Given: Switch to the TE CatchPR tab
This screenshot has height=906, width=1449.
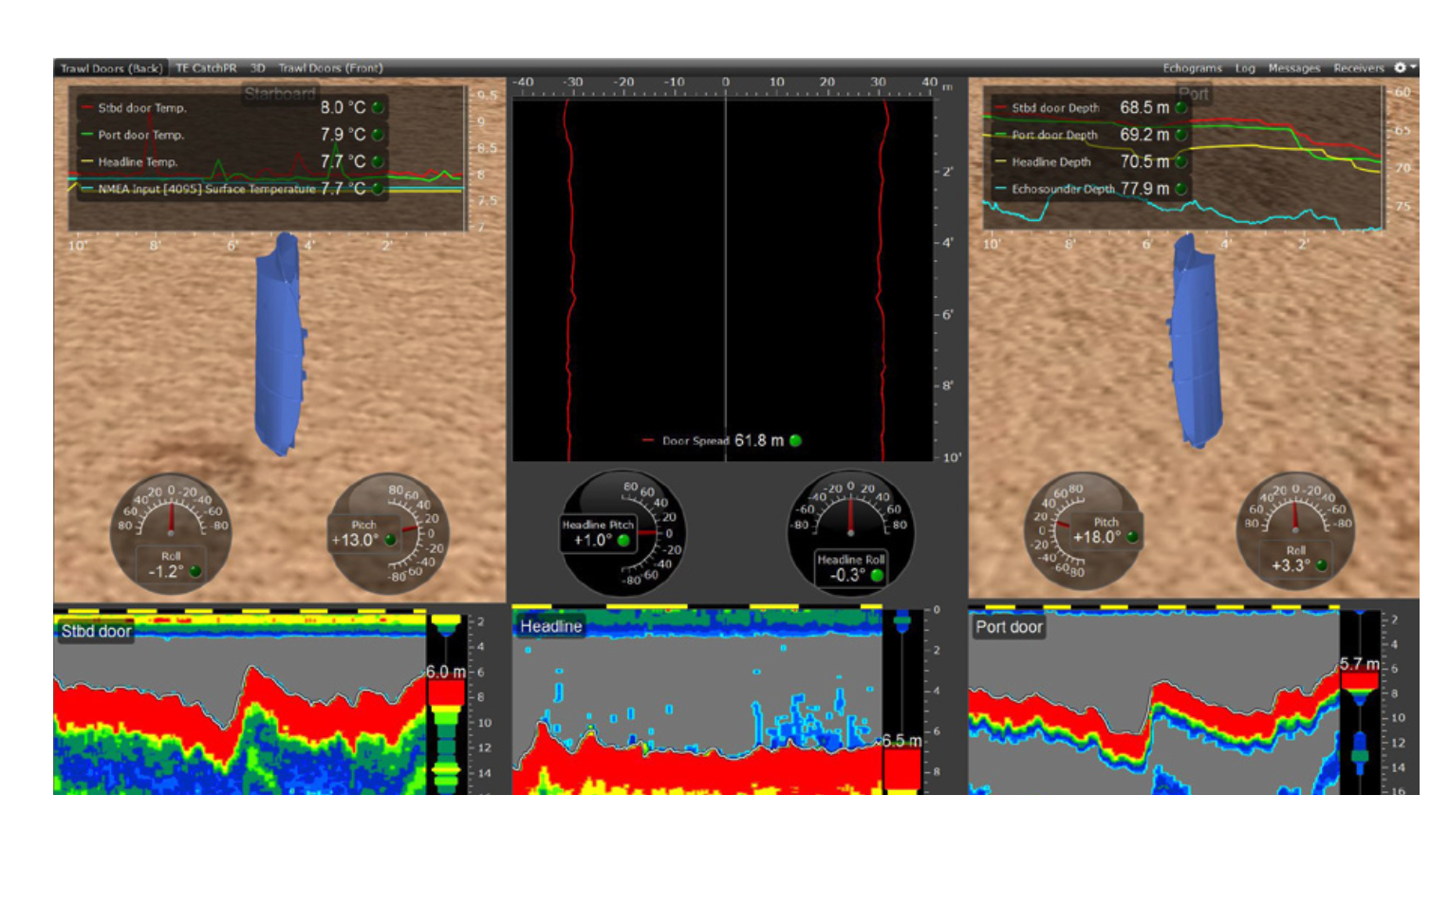Looking at the screenshot, I should point(206,68).
